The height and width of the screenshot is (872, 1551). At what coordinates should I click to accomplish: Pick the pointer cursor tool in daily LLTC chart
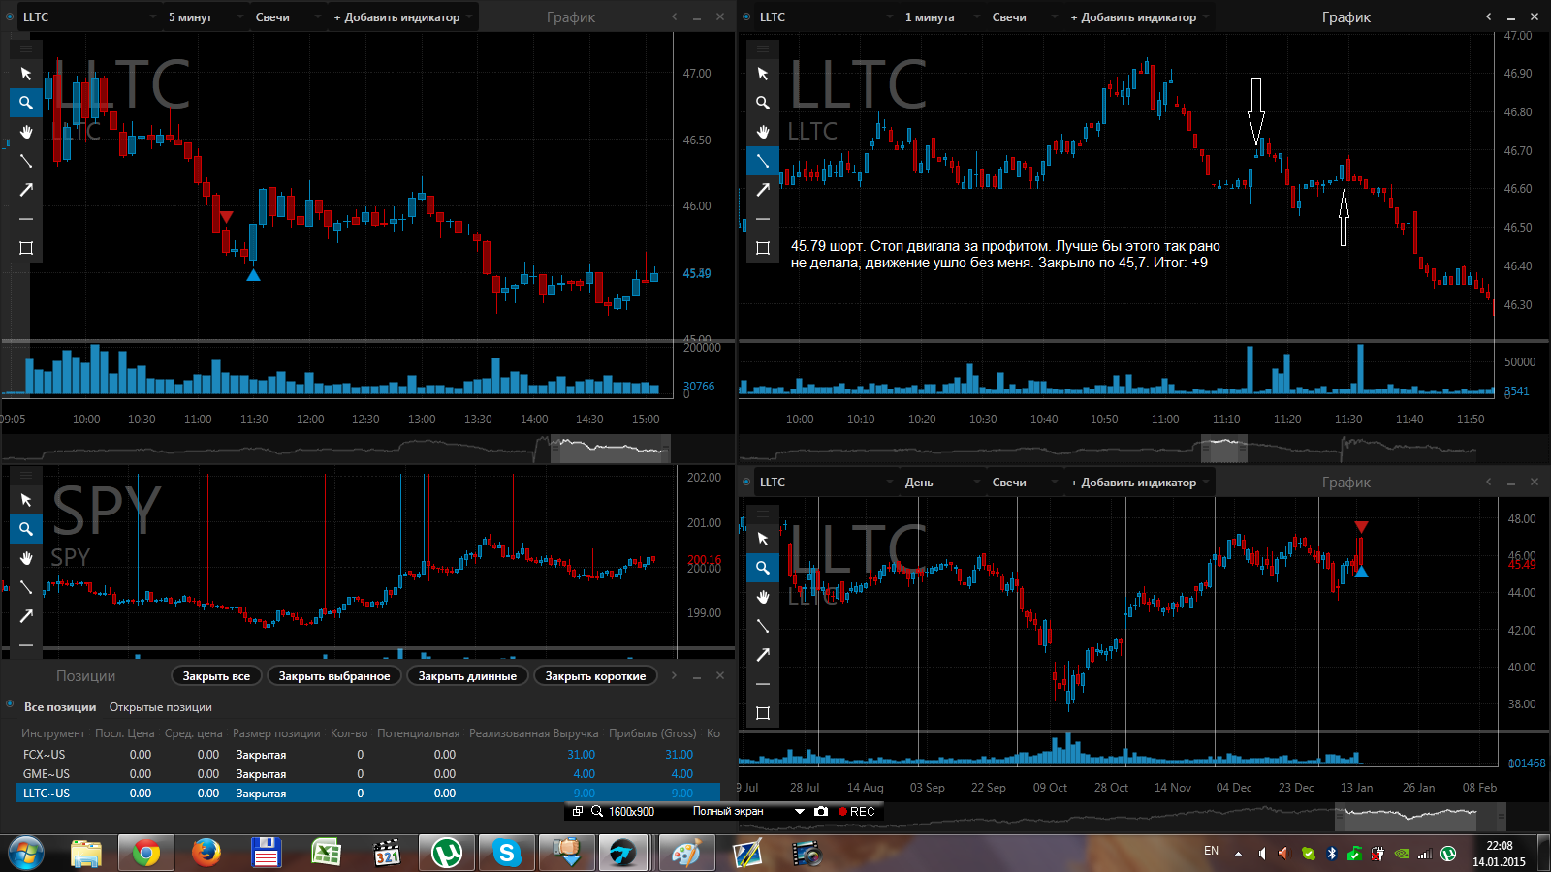pos(763,539)
